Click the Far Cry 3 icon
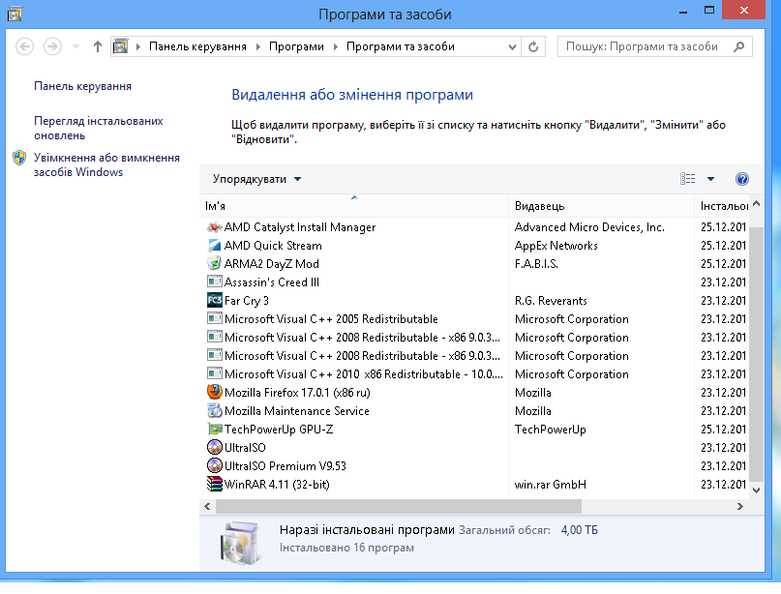 (x=214, y=301)
